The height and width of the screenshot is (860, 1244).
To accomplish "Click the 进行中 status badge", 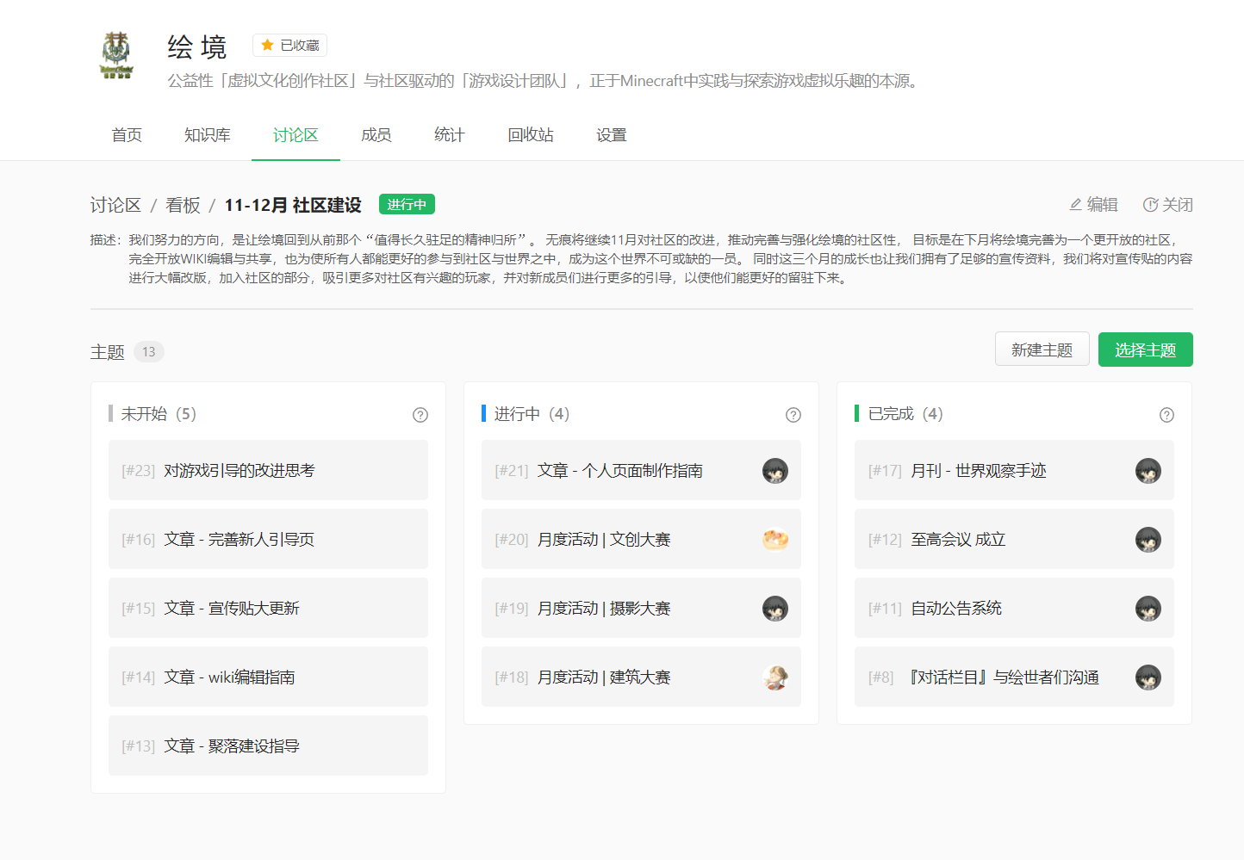I will pos(407,204).
